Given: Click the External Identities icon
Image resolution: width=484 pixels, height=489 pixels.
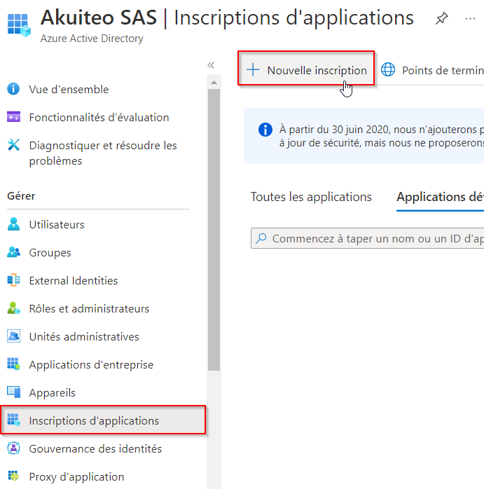Looking at the screenshot, I should [x=13, y=280].
